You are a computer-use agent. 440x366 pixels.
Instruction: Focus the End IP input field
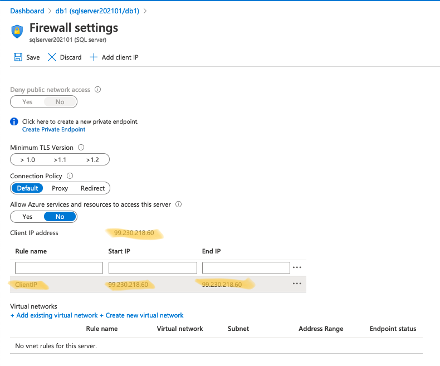click(x=246, y=268)
